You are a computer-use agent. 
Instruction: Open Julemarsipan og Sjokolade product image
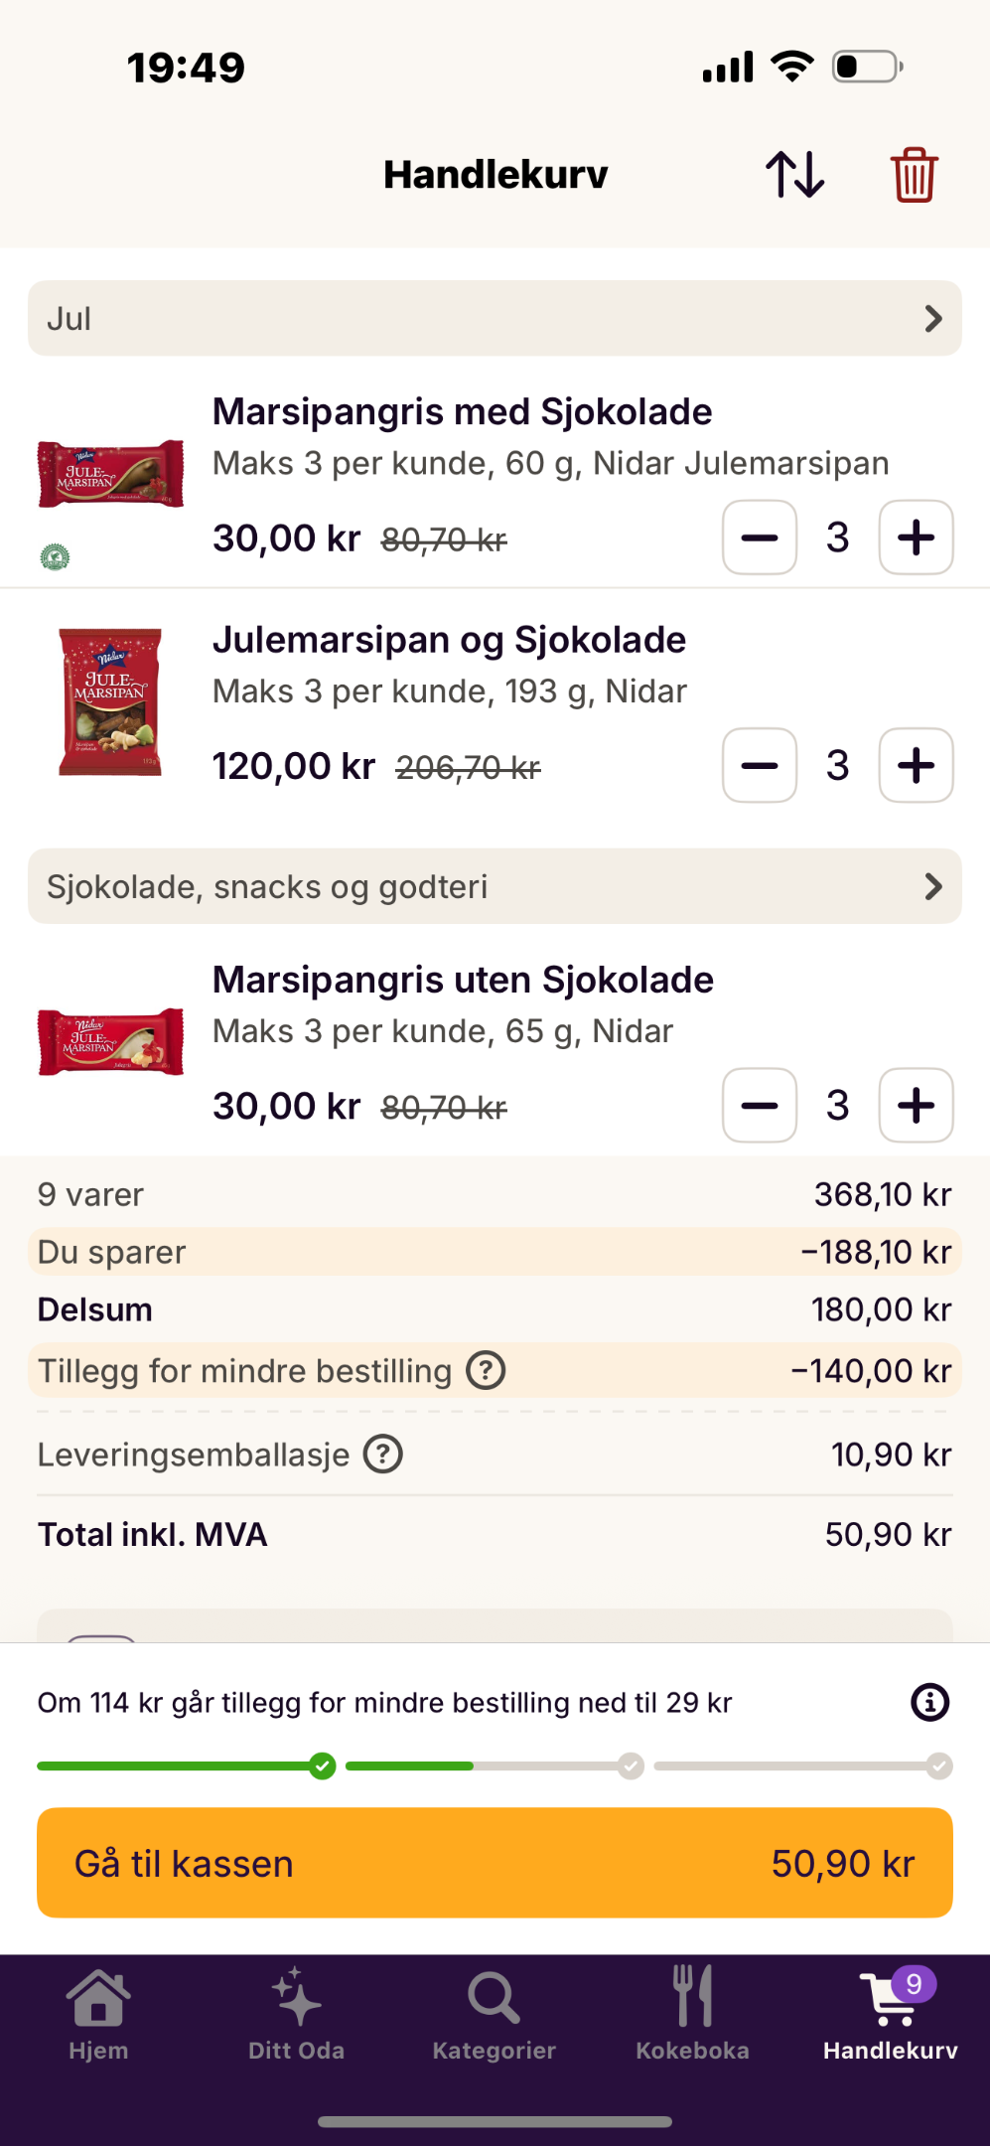110,701
